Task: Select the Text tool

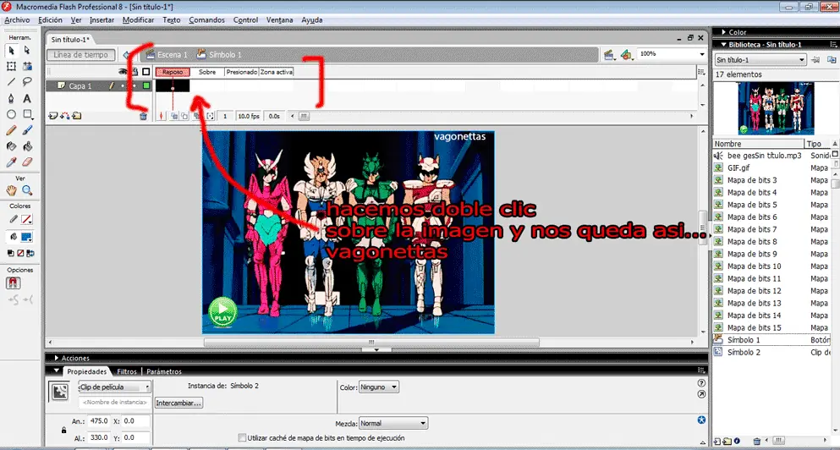Action: (27, 99)
